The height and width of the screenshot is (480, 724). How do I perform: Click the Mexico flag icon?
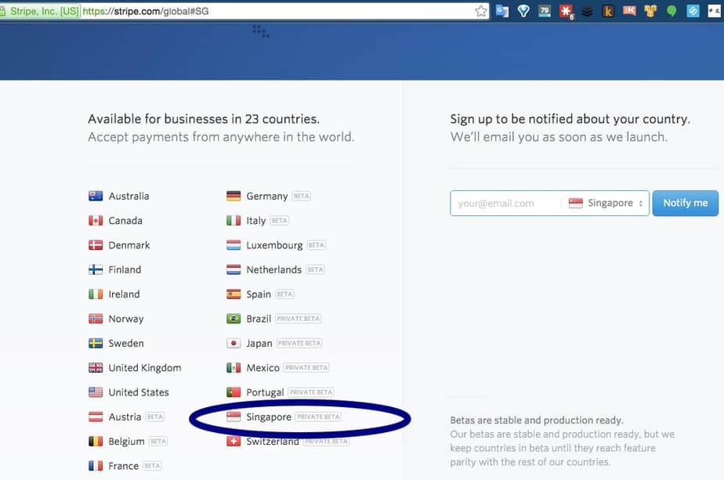233,367
